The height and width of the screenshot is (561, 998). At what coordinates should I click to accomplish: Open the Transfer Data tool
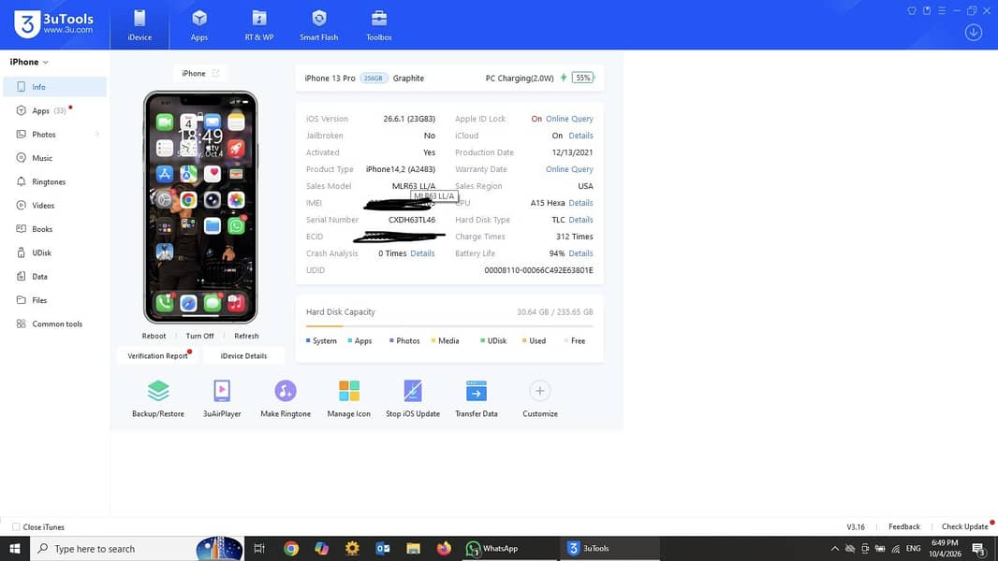click(x=477, y=398)
